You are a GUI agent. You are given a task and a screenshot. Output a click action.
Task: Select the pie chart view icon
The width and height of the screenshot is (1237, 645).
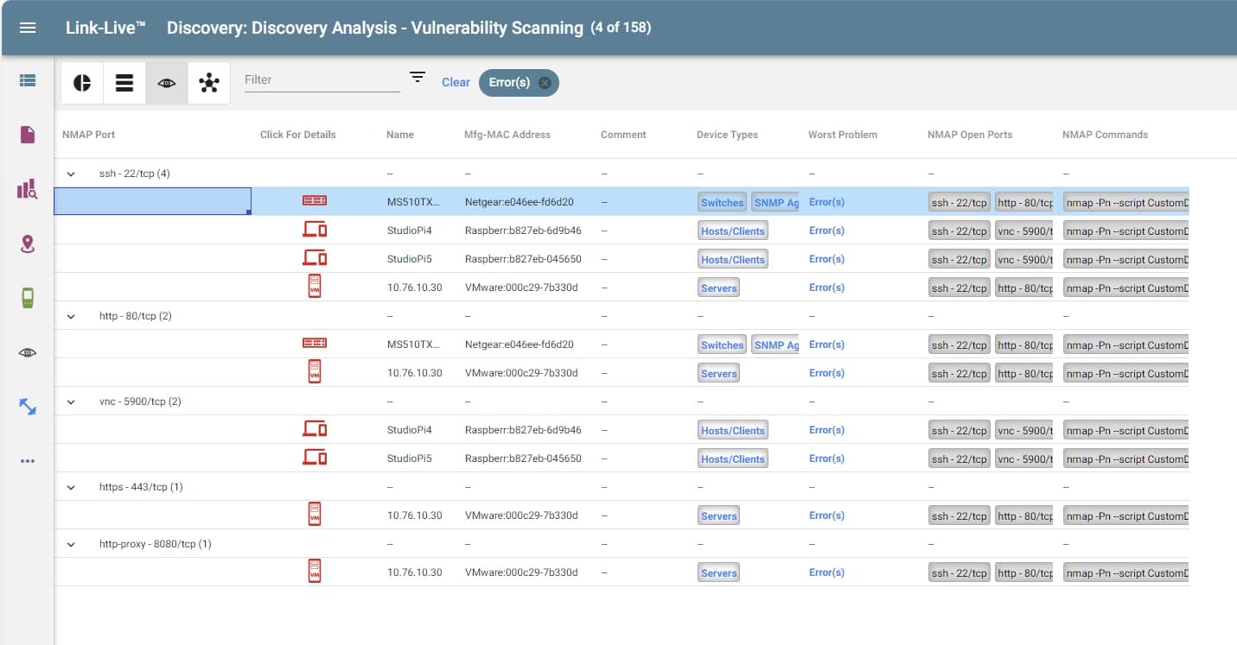[81, 82]
